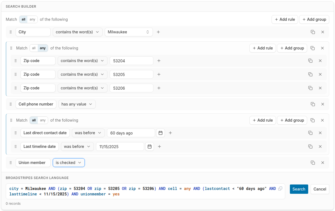
Task: Grab the Union member rule drag handle
Action: (11, 163)
